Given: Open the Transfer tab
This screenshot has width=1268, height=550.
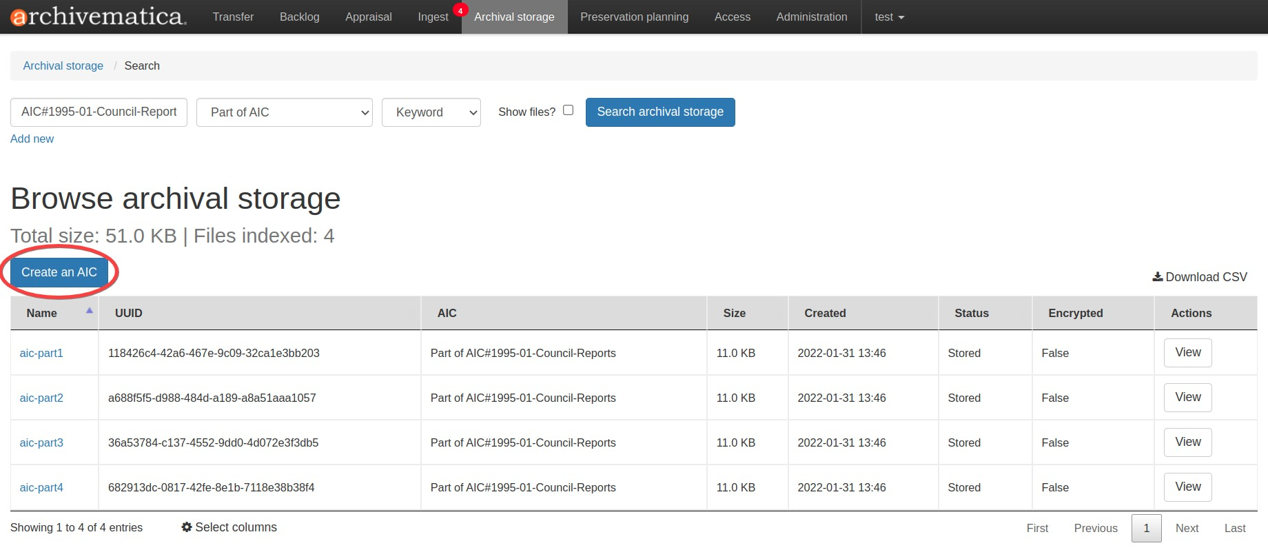Looking at the screenshot, I should click(233, 17).
